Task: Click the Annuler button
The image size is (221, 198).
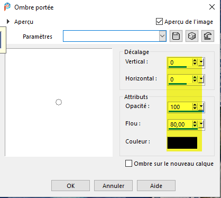Action: click(x=113, y=186)
